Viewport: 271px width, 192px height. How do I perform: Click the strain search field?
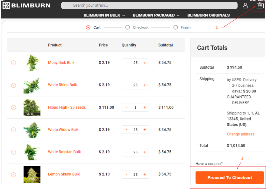coord(149,5)
